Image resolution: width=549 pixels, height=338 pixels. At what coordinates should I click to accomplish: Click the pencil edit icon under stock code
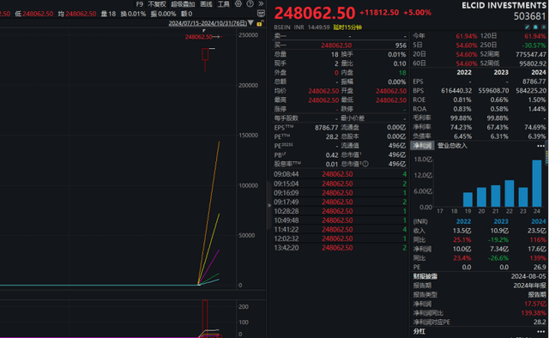pyautogui.click(x=528, y=27)
